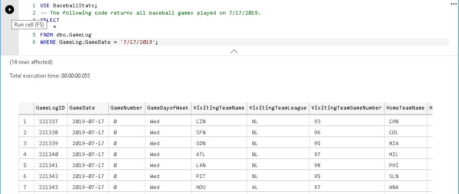459x194 pixels.
Task: Click the VisitingTeamGameNumber column header
Action: click(346, 108)
